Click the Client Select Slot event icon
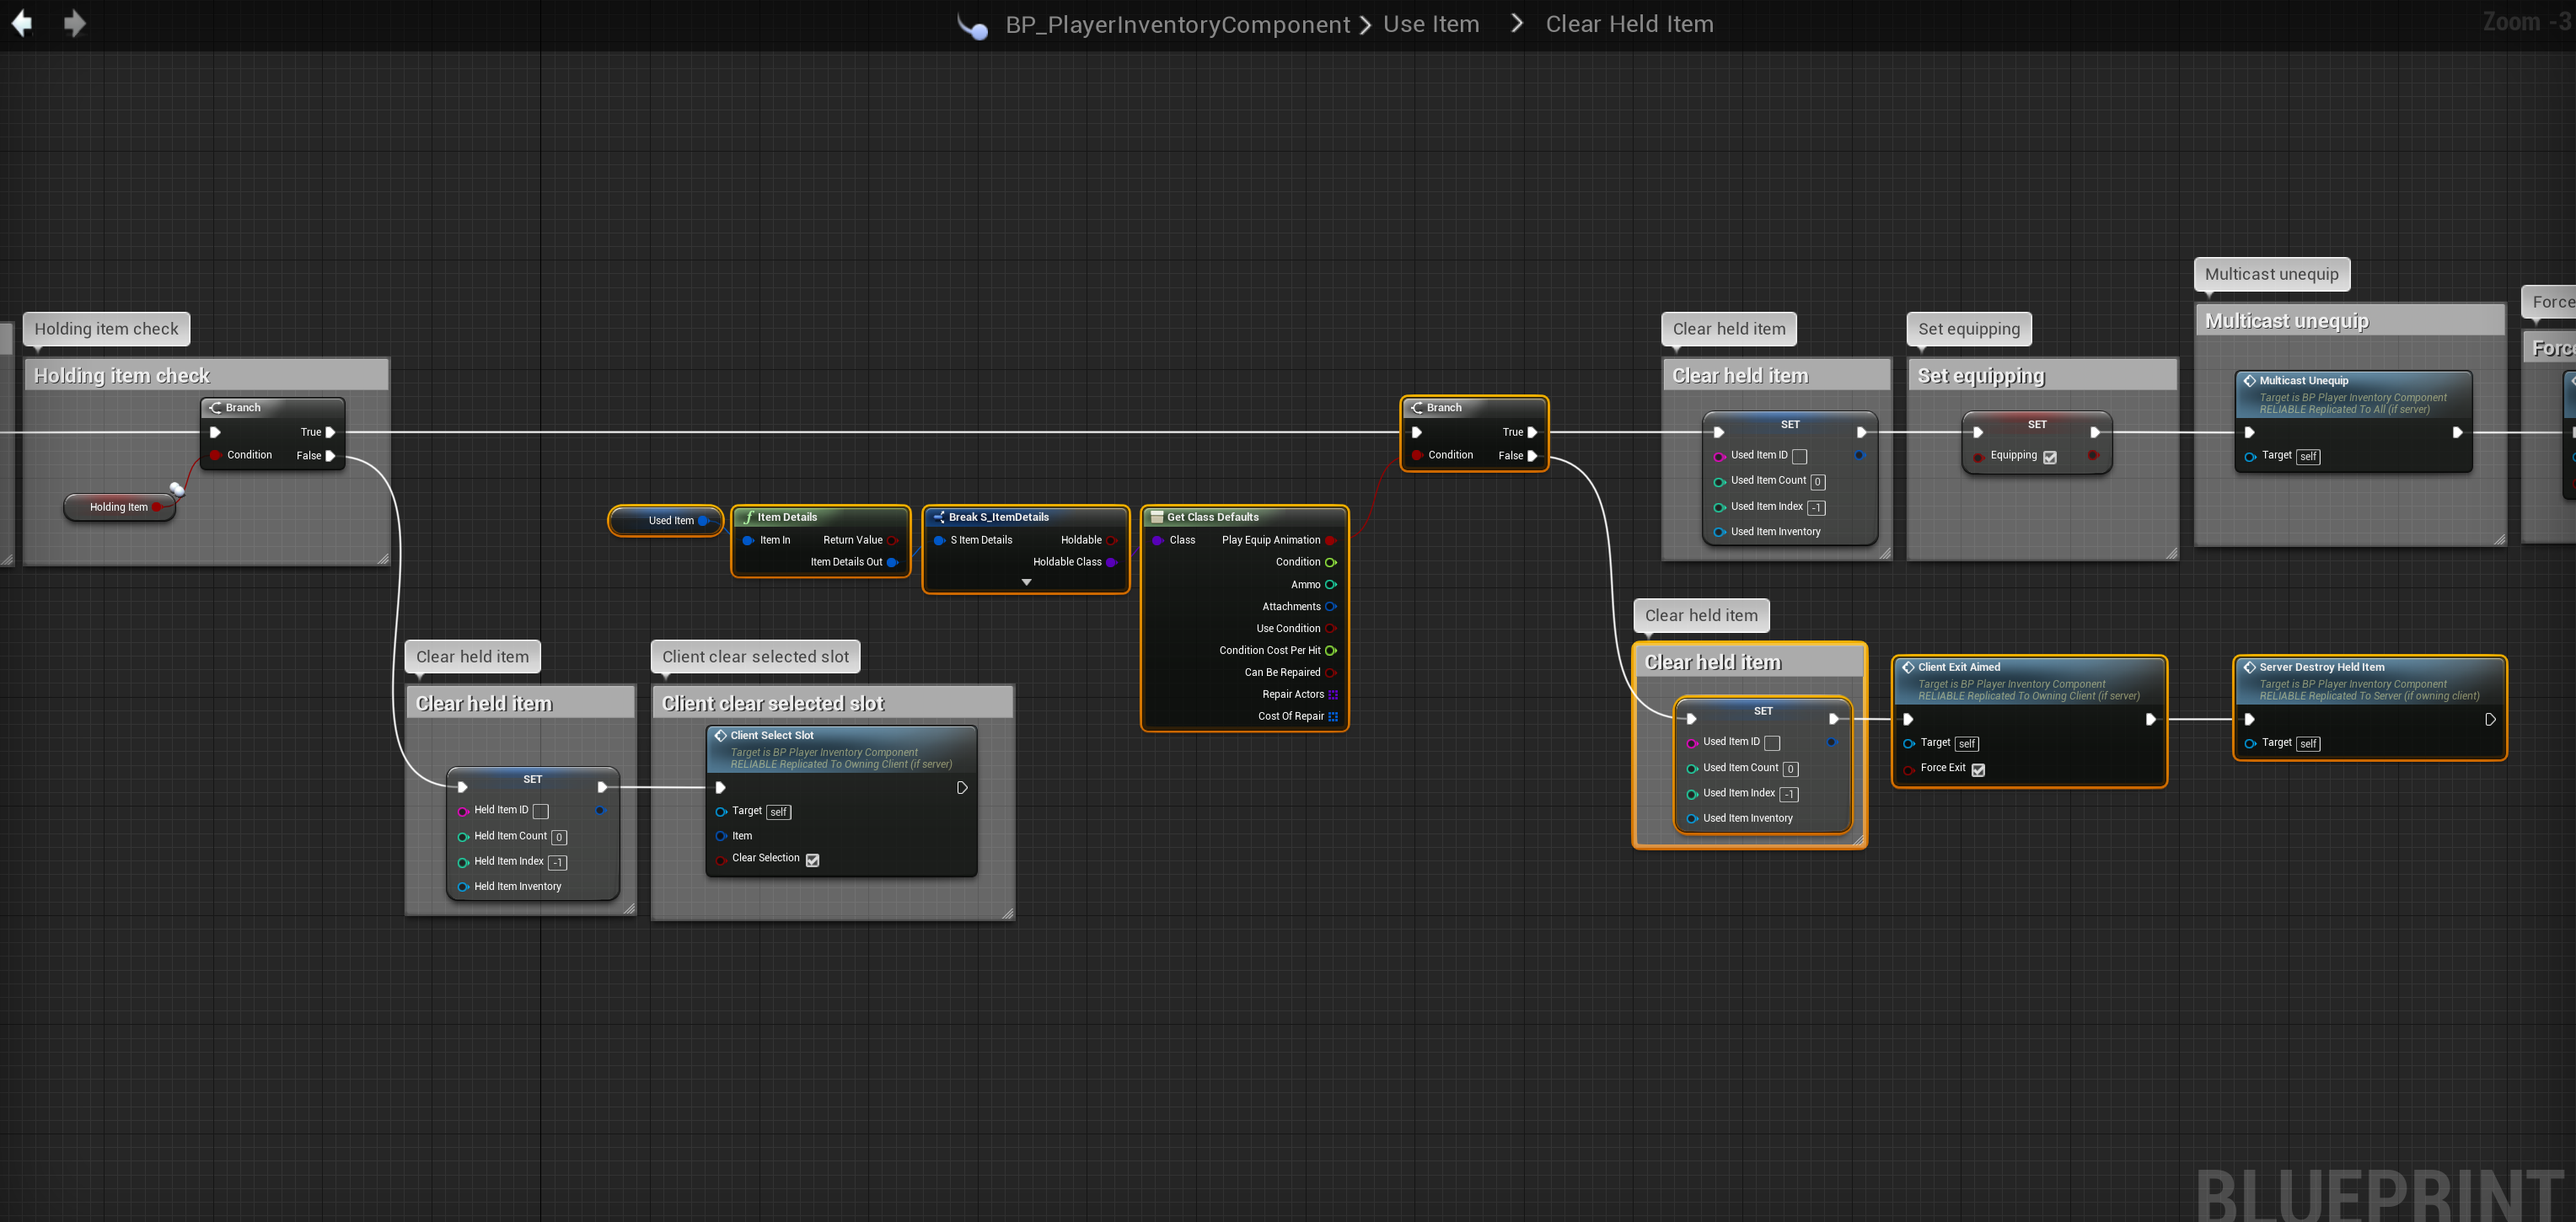This screenshot has height=1222, width=2576. 720,735
